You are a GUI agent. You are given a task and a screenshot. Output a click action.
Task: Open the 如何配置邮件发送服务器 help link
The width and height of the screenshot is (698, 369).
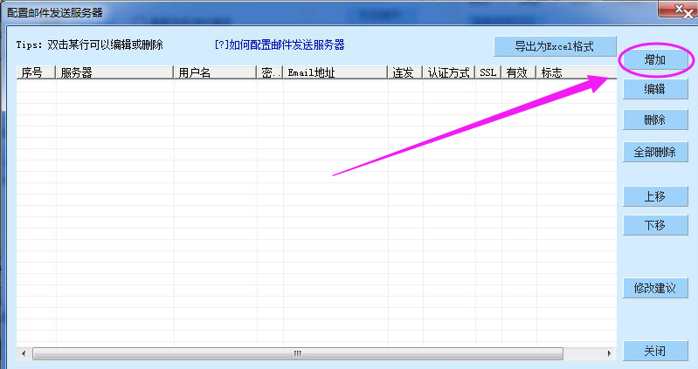280,44
